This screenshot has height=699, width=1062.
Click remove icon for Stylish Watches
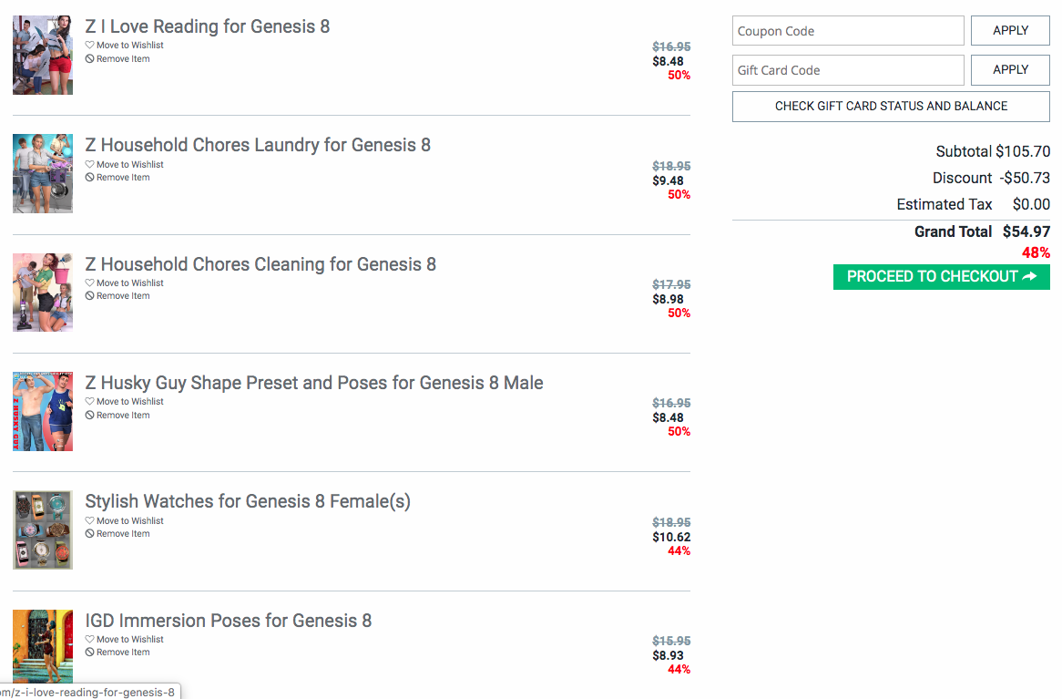[90, 534]
